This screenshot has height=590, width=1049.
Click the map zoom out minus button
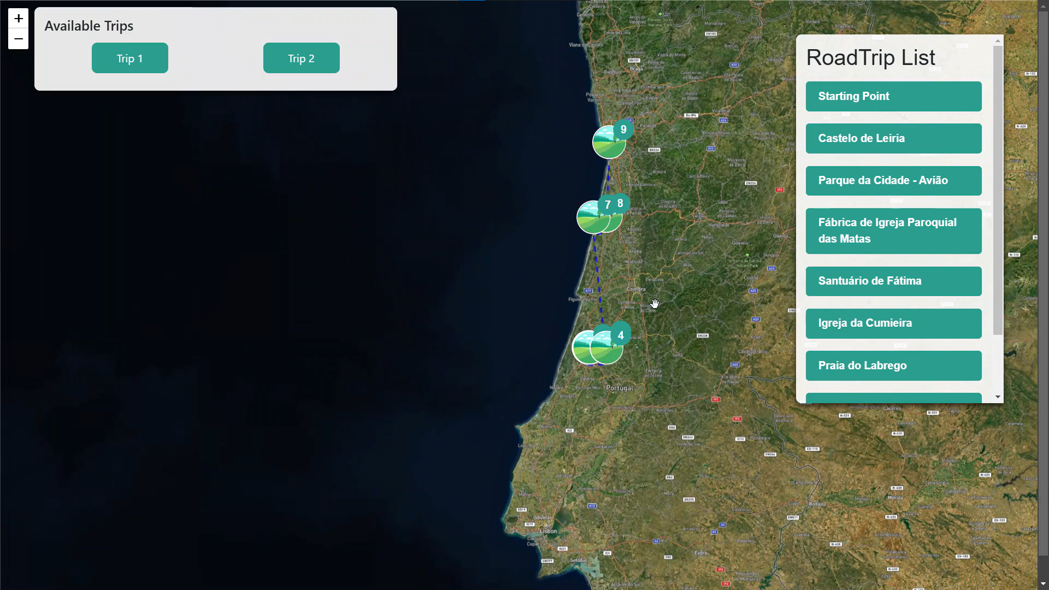point(18,39)
